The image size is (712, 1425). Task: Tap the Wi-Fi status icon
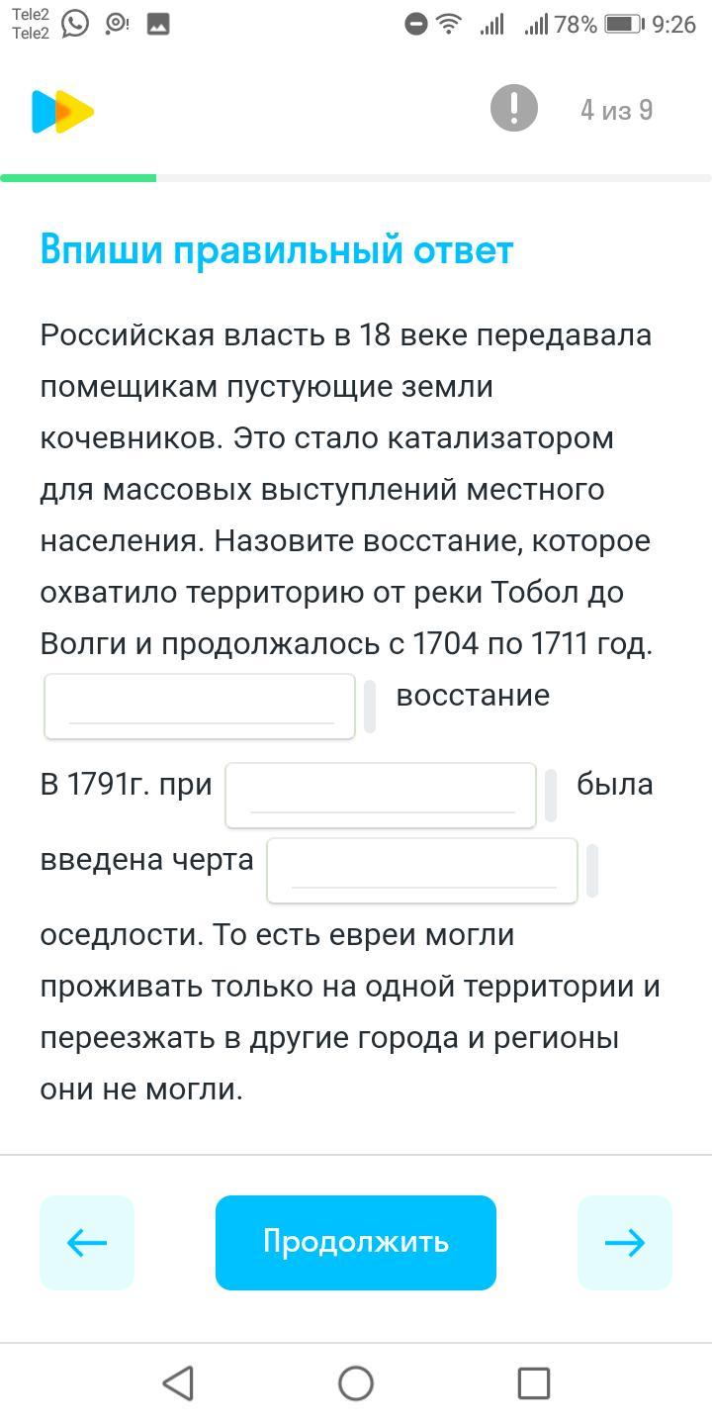click(450, 25)
